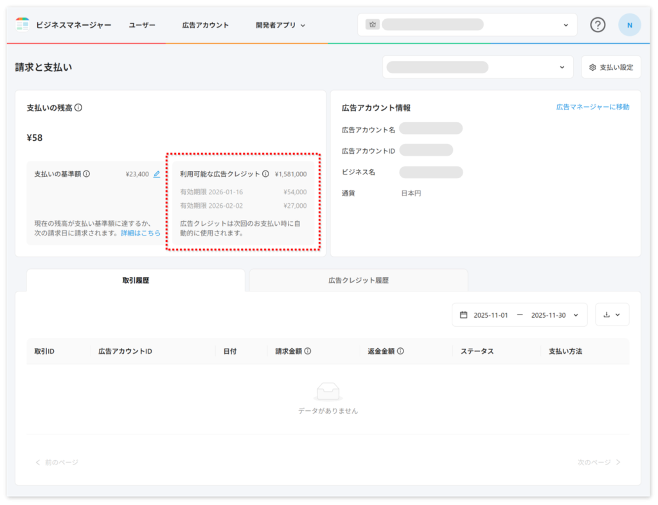Click the download icon button

[612, 315]
